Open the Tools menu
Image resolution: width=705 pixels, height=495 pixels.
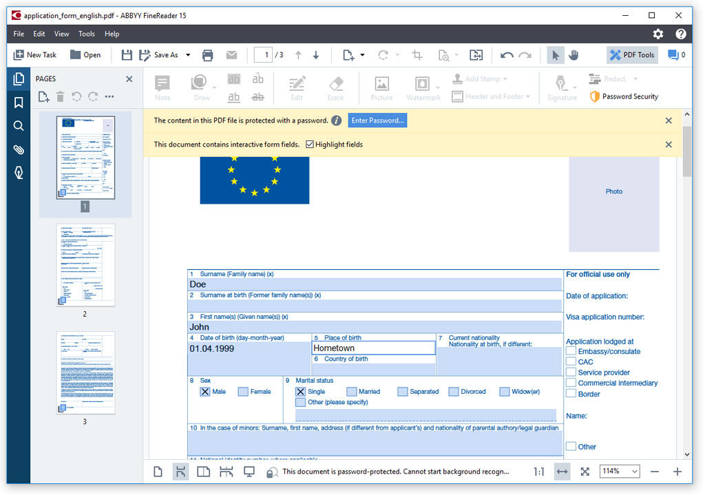86,34
